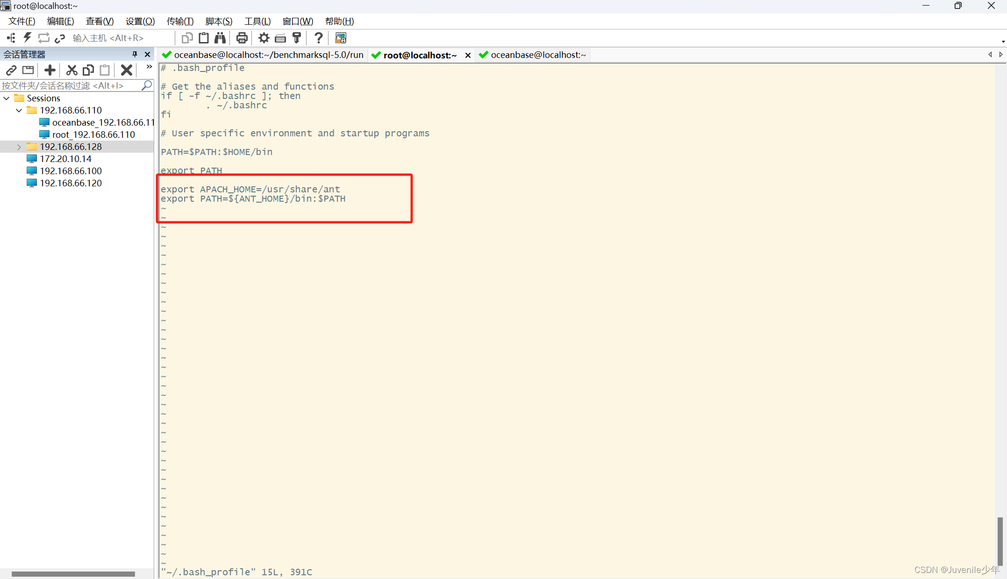Click the Print icon
Screen dimensions: 1007x579
(x=242, y=38)
